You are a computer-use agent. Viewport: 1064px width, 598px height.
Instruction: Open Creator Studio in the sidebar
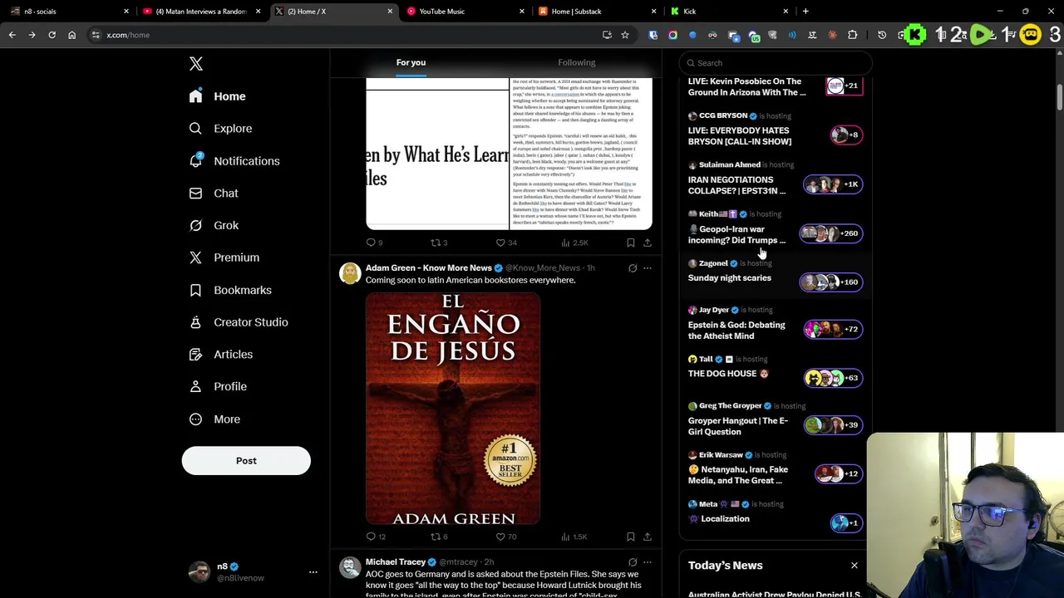(239, 322)
